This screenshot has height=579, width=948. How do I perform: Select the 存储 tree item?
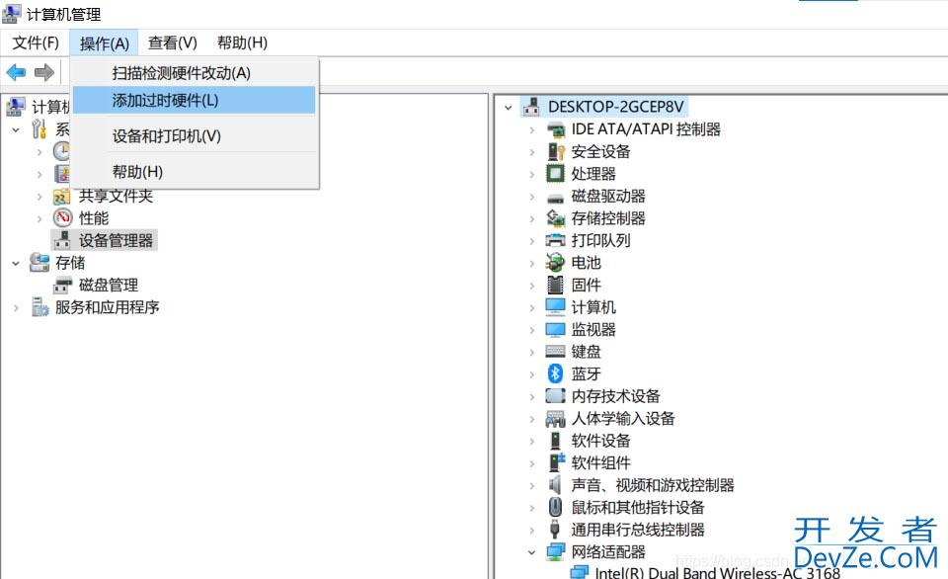[x=70, y=263]
